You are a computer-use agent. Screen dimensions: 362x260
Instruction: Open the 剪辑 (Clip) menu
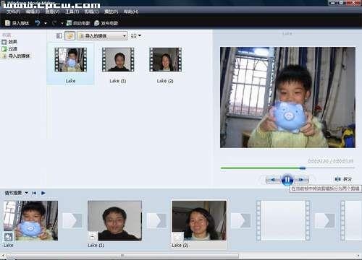pos(91,12)
